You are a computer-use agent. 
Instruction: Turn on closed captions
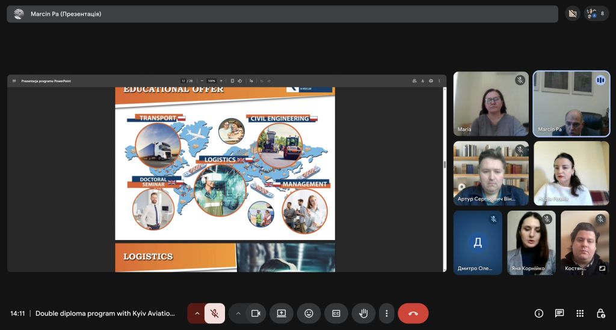[336, 313]
